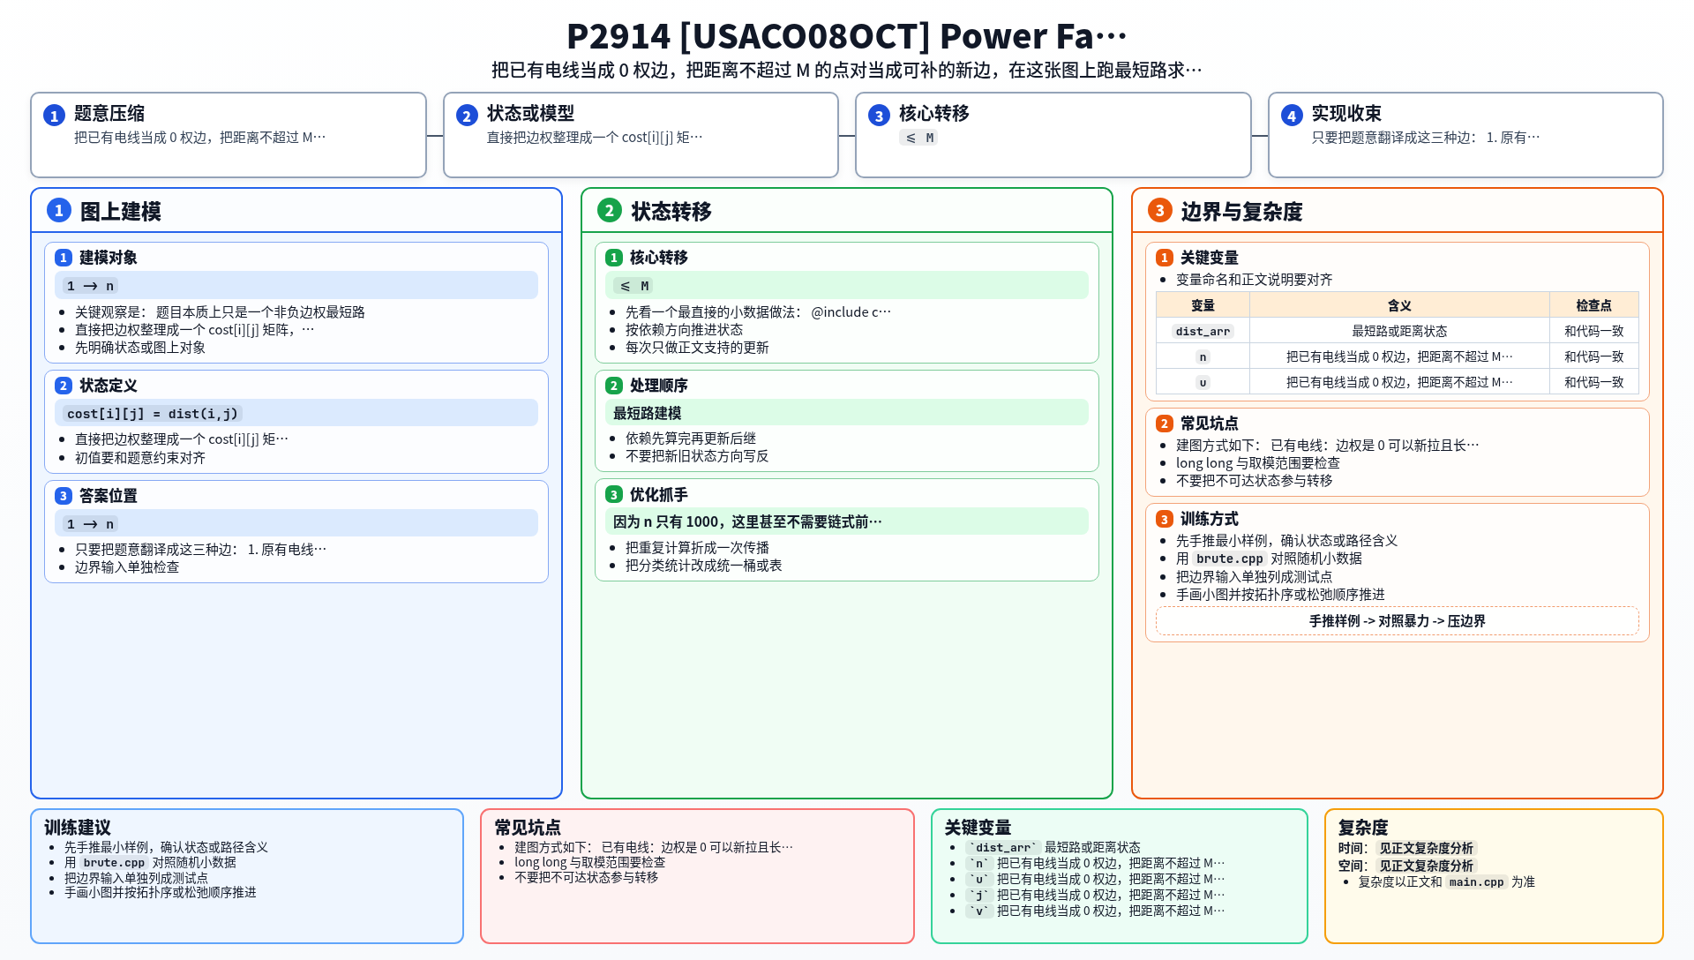Click the bullet 把分类统计改成统一桶或表
The image size is (1694, 960).
coord(703,566)
